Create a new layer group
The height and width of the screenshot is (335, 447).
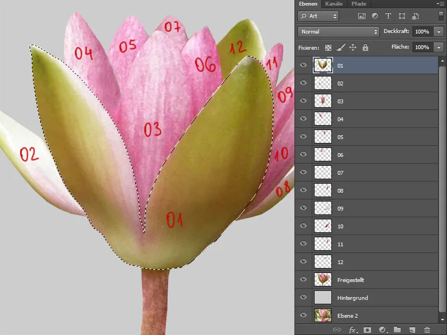pos(397,331)
